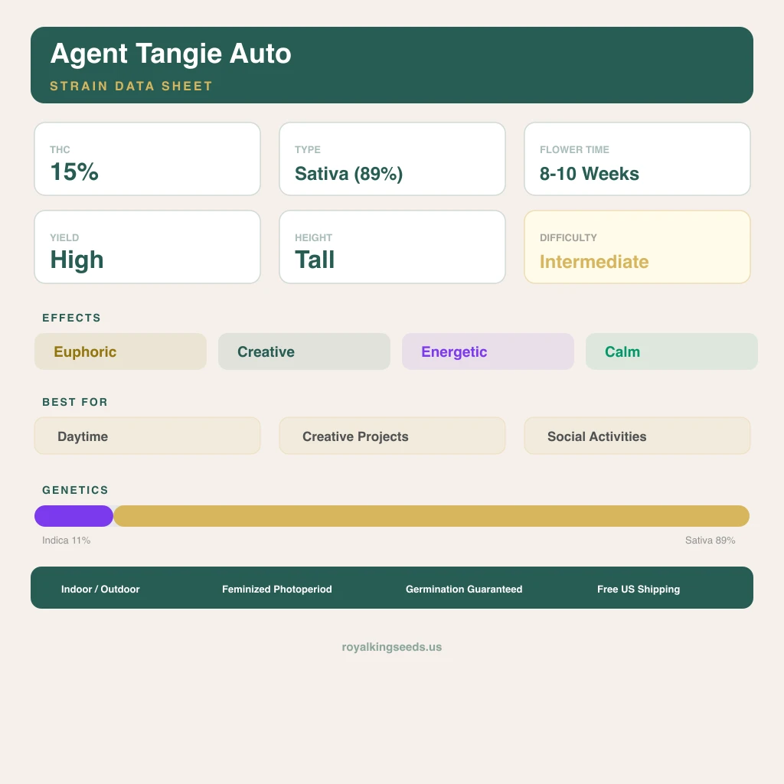The width and height of the screenshot is (784, 784).
Task: Select the Daytime chip
Action: [x=147, y=436]
